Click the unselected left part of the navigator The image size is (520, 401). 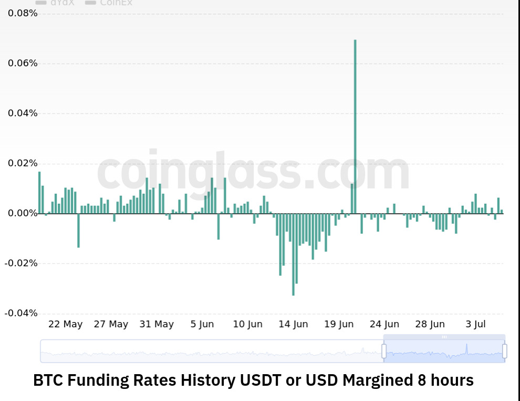click(210, 352)
